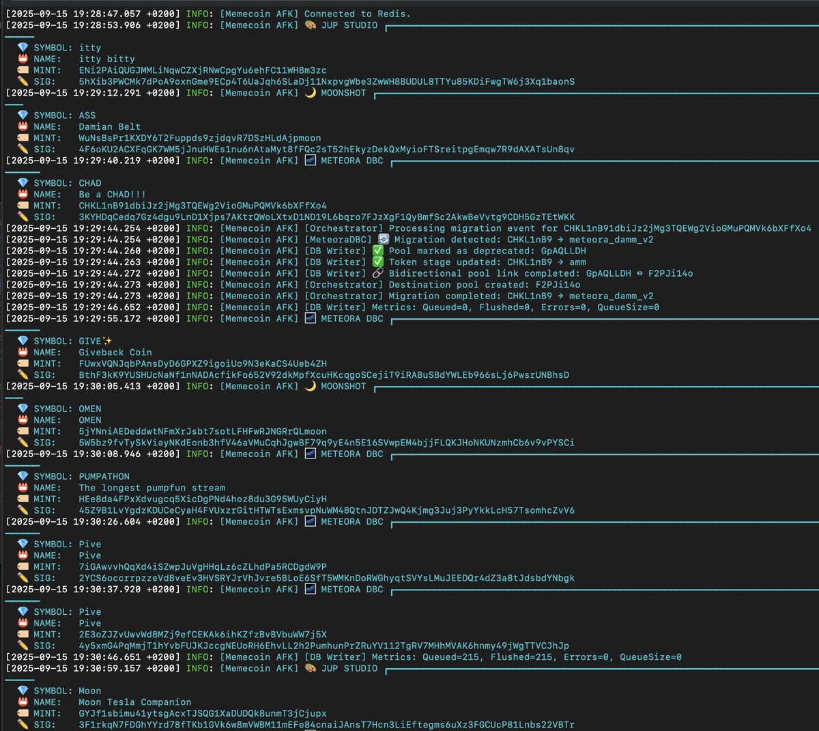
Task: Select the moon icon next to MOONSHOT
Action: tap(310, 93)
